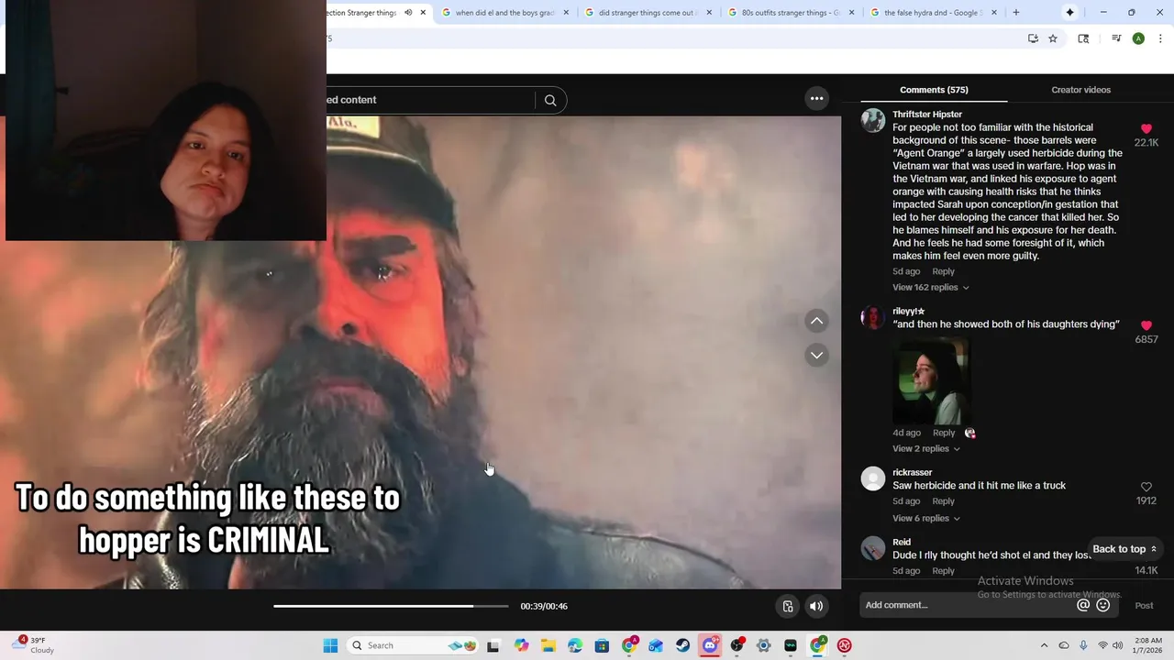Open volume control in system tray

click(x=1117, y=645)
